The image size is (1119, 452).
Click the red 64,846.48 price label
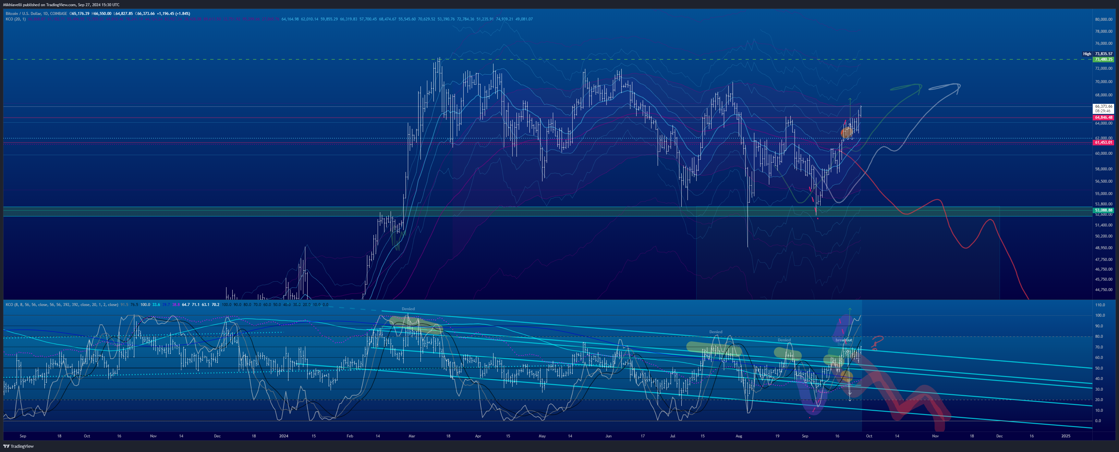pyautogui.click(x=1103, y=117)
